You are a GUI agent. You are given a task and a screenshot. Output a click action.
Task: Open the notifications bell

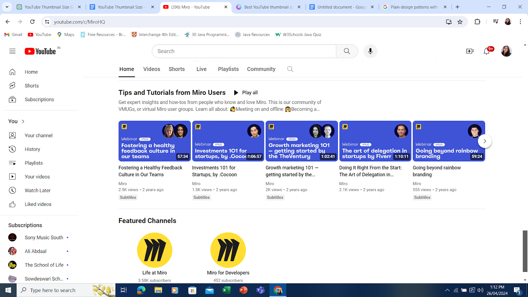click(486, 51)
